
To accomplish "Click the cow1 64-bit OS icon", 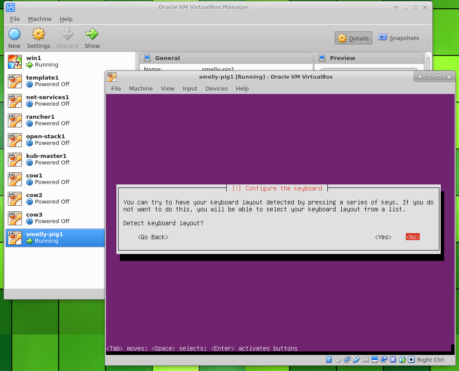I will (15, 179).
